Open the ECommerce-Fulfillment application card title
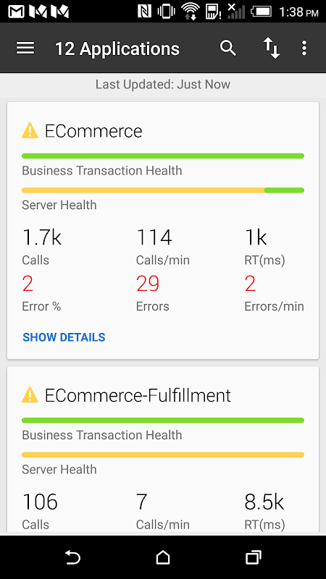This screenshot has width=326, height=579. pyautogui.click(x=138, y=395)
